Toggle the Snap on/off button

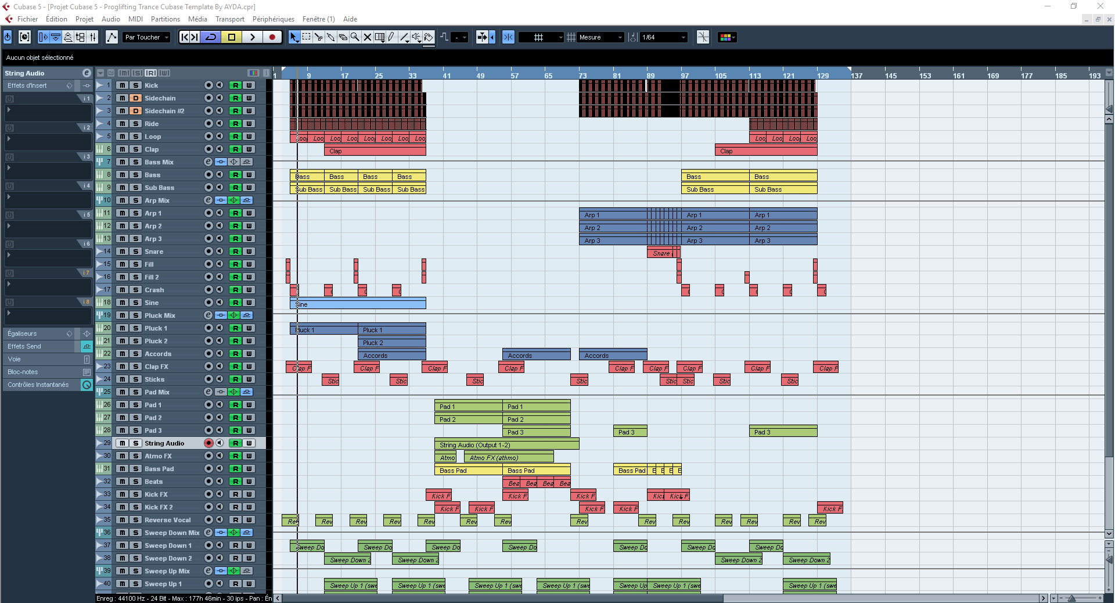click(508, 37)
